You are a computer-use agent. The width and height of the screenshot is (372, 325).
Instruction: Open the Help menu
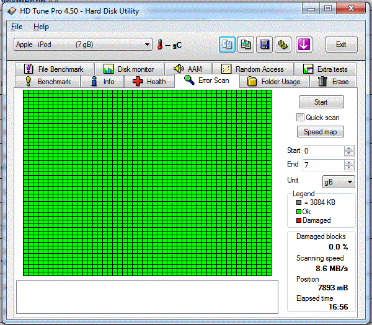click(41, 27)
